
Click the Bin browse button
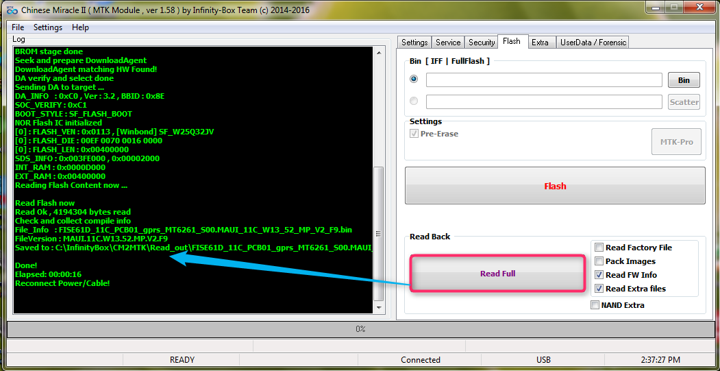tap(684, 80)
